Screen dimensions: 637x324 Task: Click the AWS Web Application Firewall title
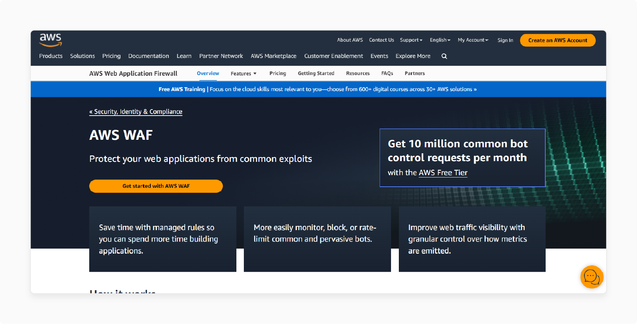point(133,74)
